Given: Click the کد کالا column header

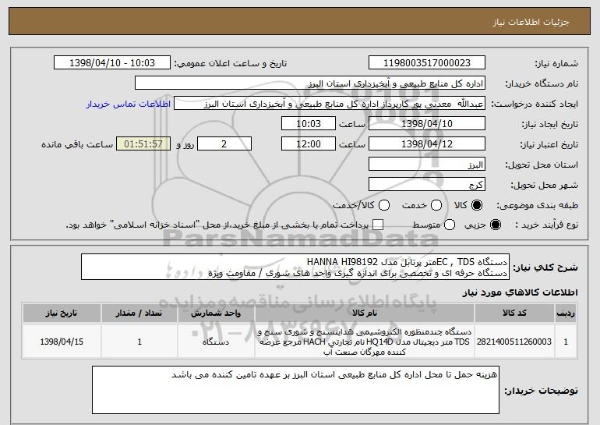Looking at the screenshot, I should click(514, 313).
